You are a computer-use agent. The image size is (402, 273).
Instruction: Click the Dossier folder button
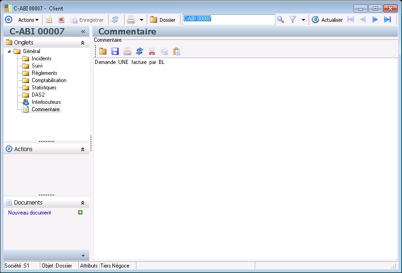(163, 20)
